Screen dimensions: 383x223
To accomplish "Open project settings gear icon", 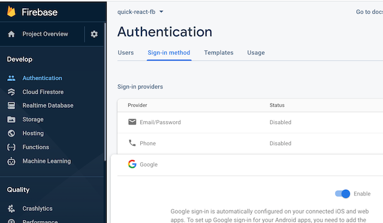I will pos(94,34).
